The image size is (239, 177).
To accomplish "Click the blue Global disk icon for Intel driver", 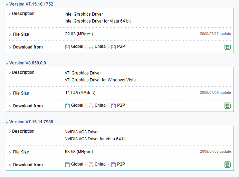I will (67, 47).
